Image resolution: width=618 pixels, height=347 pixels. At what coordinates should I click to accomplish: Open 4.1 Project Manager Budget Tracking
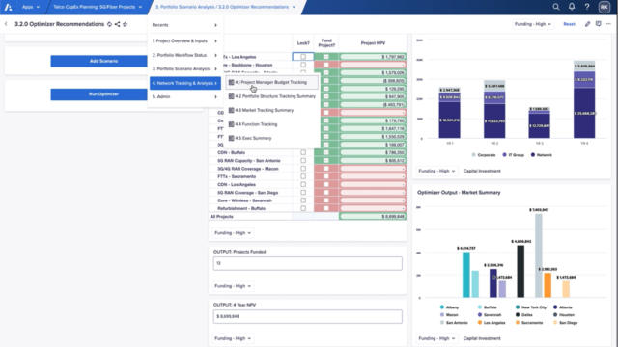(272, 82)
